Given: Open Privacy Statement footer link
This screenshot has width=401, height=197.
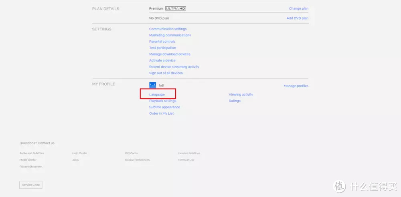Looking at the screenshot, I should [31, 166].
